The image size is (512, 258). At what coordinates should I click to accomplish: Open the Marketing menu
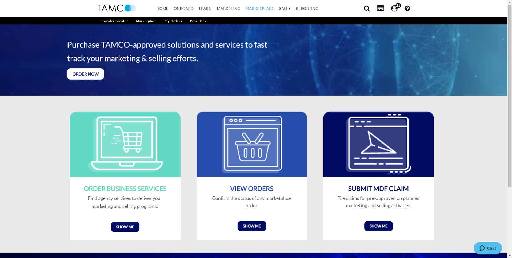(228, 9)
